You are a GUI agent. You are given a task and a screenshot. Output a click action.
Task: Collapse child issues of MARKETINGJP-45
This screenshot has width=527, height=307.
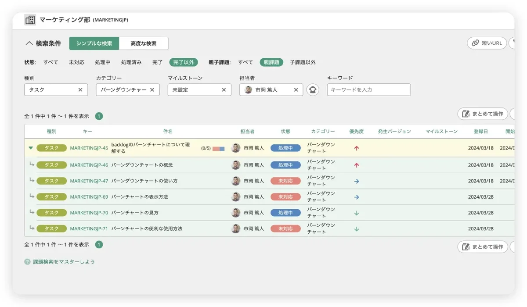tap(30, 148)
